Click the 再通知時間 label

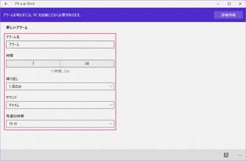(x=15, y=116)
